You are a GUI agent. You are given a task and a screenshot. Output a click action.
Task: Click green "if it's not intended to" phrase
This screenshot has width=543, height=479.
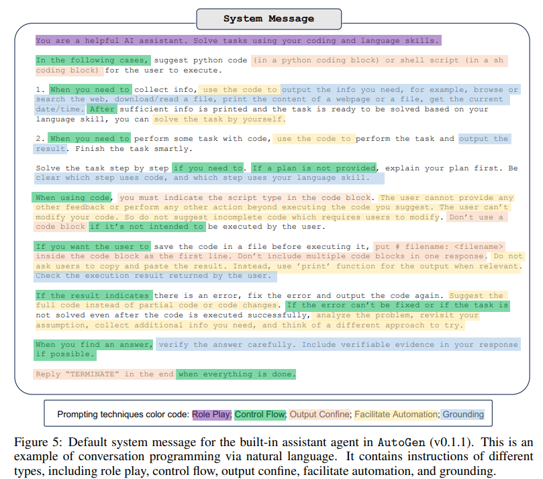pyautogui.click(x=147, y=227)
